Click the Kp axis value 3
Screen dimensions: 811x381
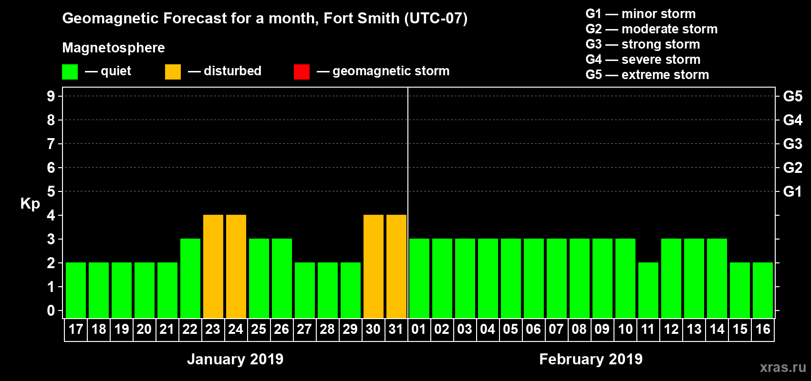point(51,239)
